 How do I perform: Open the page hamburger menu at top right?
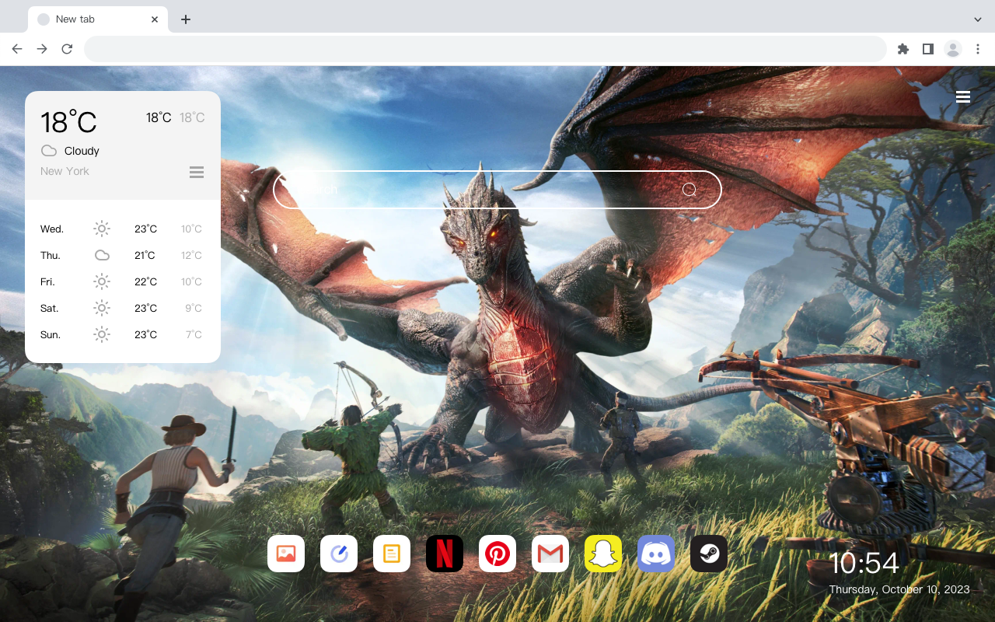[x=963, y=97]
